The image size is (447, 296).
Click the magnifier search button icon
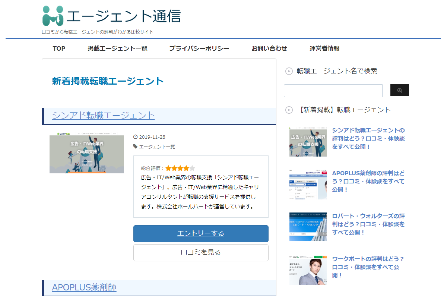(x=400, y=90)
